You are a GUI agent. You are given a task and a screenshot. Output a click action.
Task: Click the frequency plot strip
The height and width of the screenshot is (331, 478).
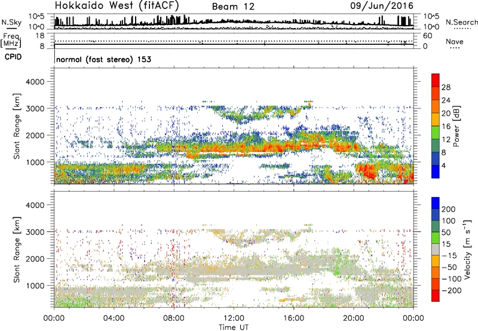point(234,41)
